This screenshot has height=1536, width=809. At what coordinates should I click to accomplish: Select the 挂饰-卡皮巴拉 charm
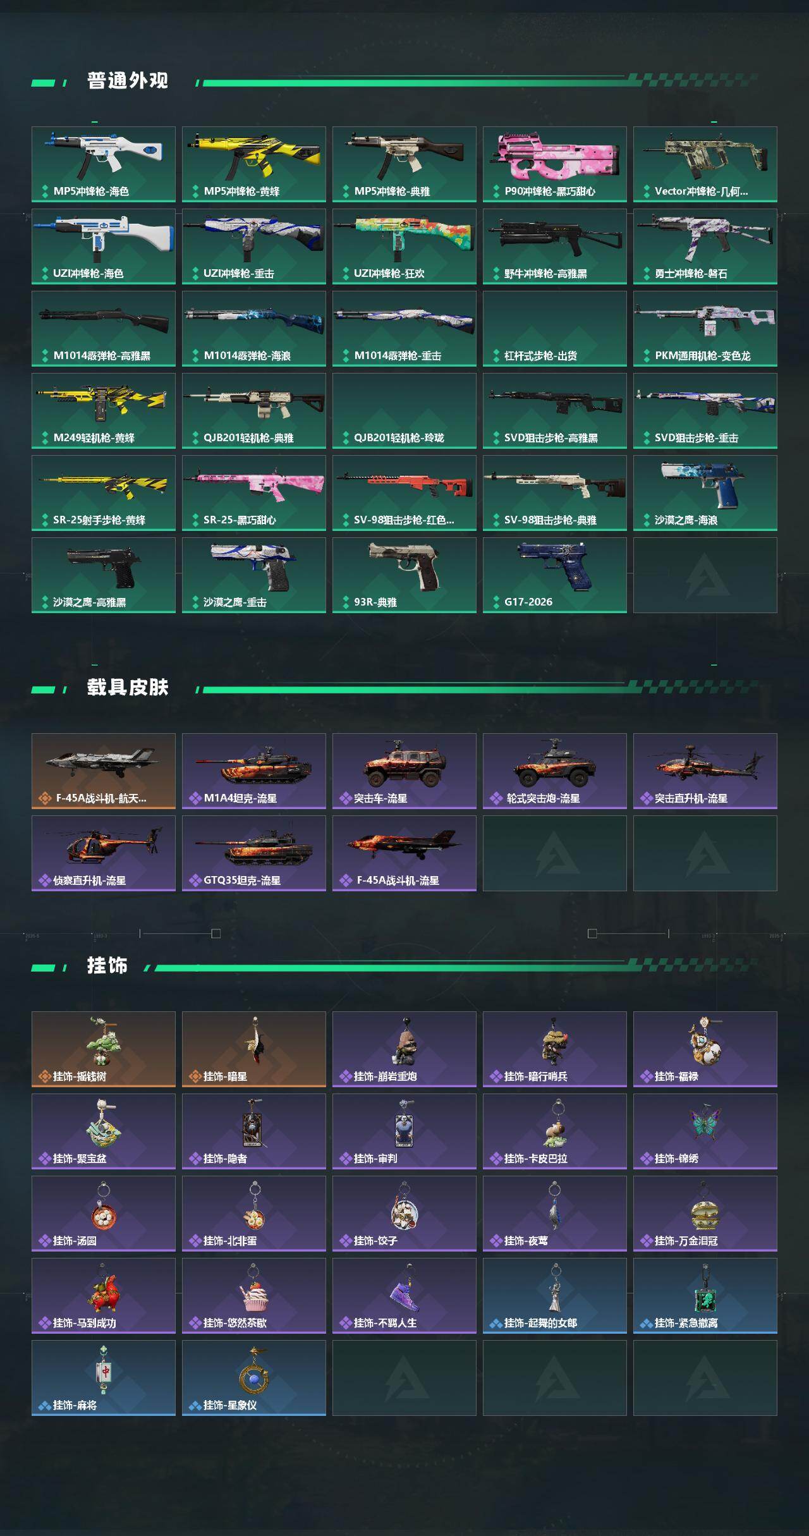tap(555, 1131)
